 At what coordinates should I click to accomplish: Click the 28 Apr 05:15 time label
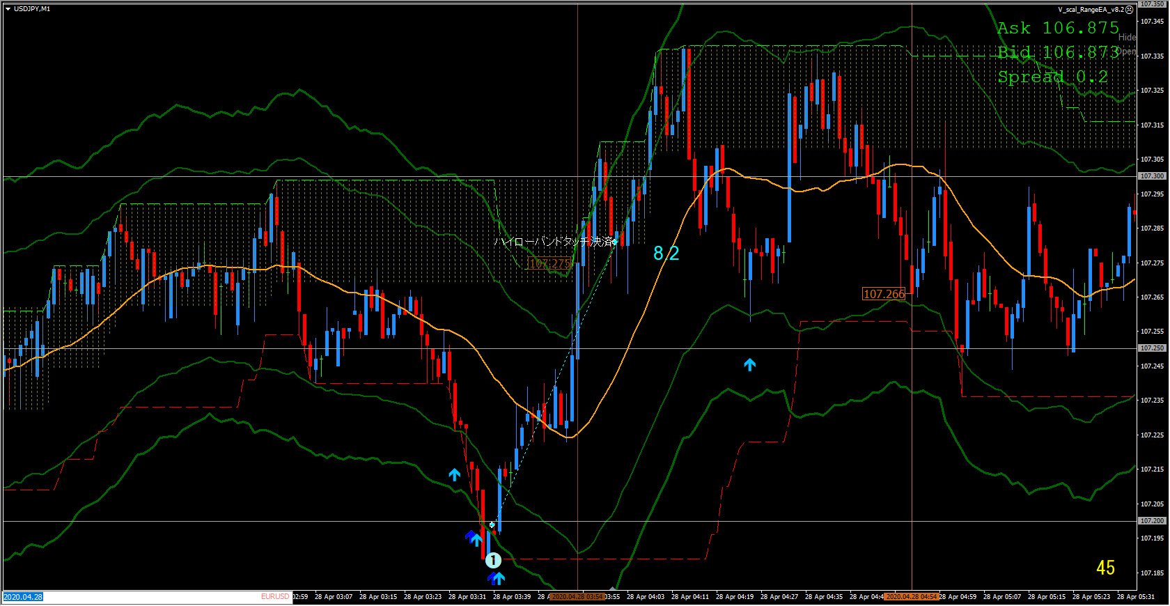1047,597
